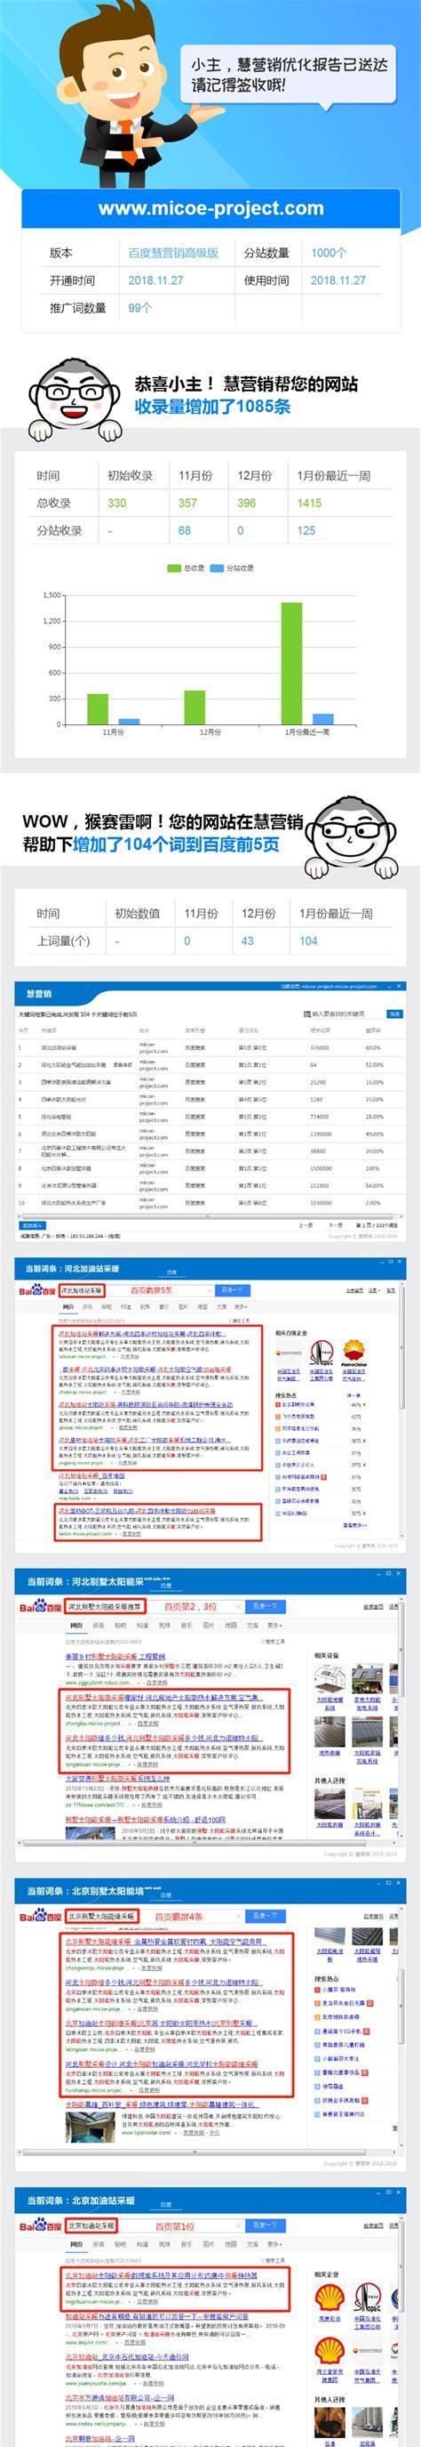Image resolution: width=421 pixels, height=2447 pixels.
Task: Toggle the green 总收录 chart legend
Action: 185,568
